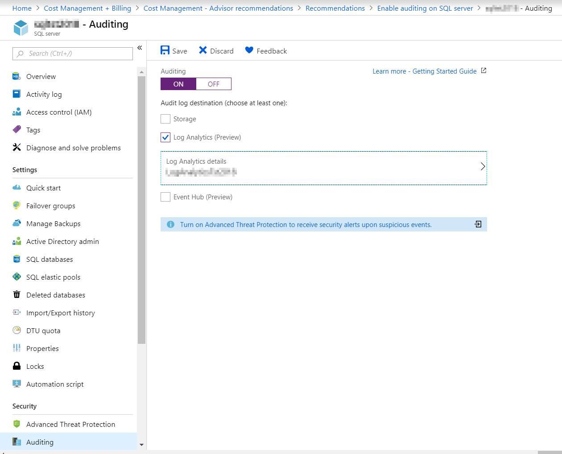The width and height of the screenshot is (562, 454).
Task: Click the SQL elastic pools diamond icon
Action: (x=17, y=277)
